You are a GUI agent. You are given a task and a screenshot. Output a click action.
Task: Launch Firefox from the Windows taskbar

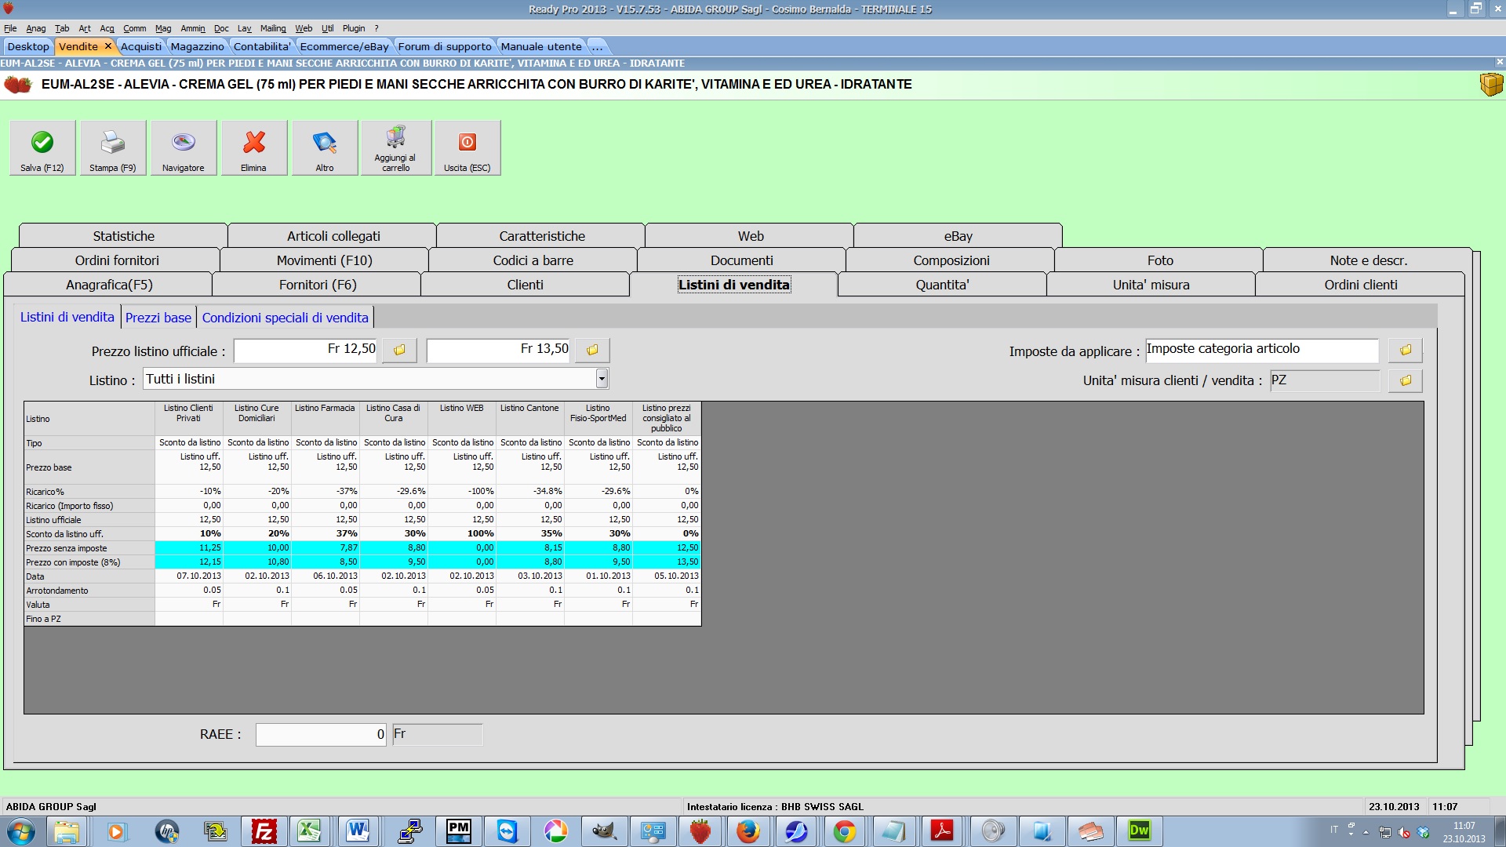point(748,831)
